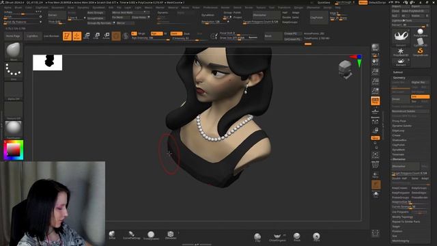Screen dimensions: 437x246
Task: Click the Home Page button
Action: pos(13,36)
